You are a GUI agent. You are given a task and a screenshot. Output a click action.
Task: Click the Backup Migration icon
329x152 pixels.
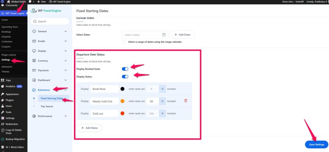click(x=3, y=139)
